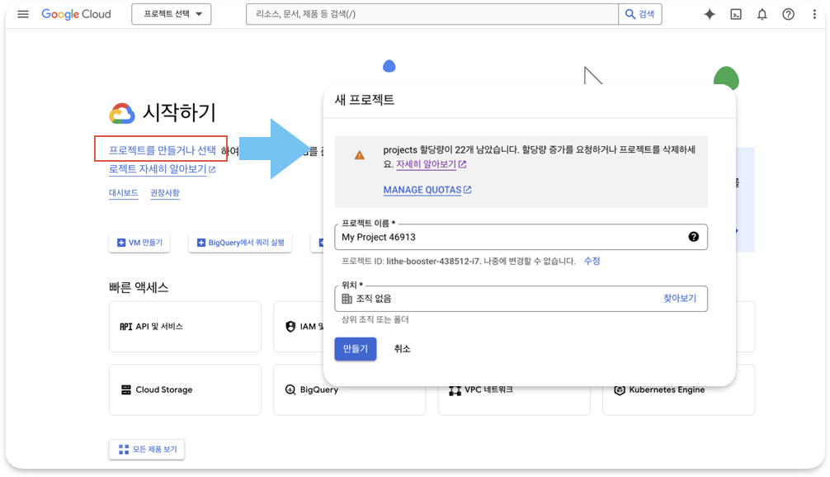Screen dimensions: 830x477
Task: Click the 만들기 create button
Action: tap(356, 349)
